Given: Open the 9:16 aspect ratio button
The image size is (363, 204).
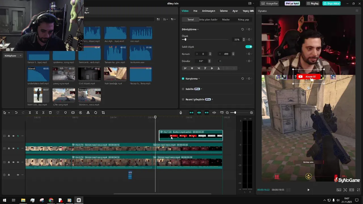Looking at the screenshot, I should pyautogui.click(x=352, y=190).
